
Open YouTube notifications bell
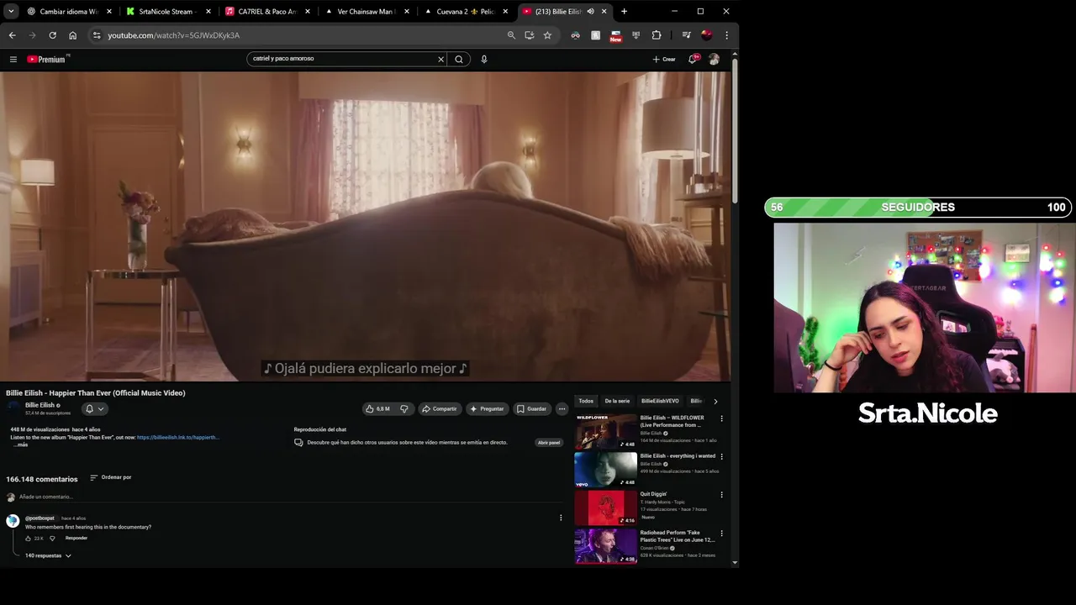click(x=693, y=59)
